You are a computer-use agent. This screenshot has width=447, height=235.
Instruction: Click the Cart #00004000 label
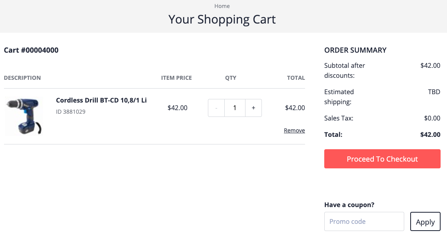pos(31,50)
